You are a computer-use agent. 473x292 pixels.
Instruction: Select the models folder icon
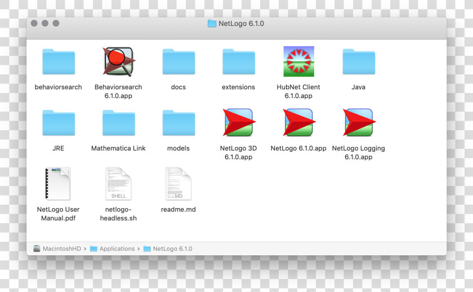point(179,123)
